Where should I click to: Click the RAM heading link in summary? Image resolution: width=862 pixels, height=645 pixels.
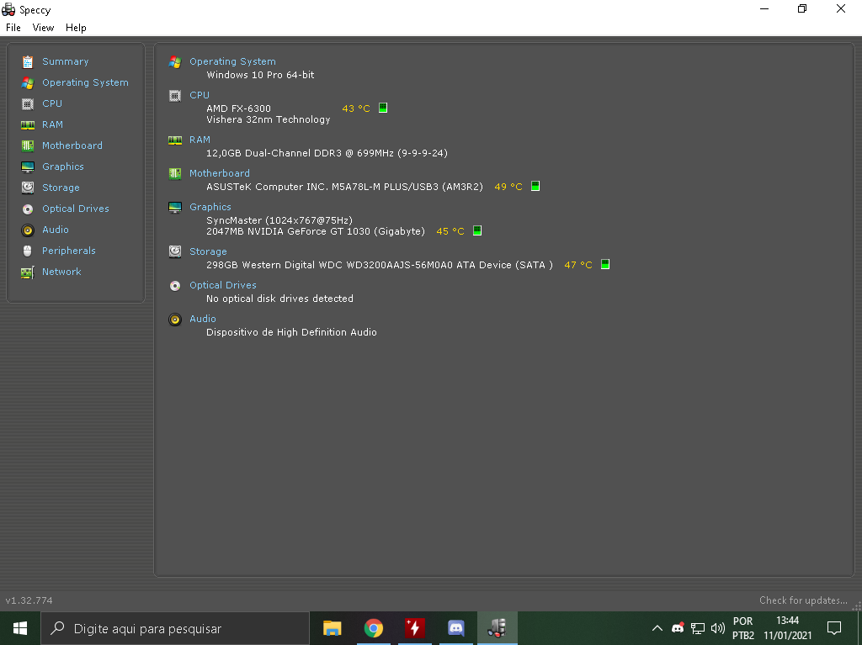click(x=200, y=140)
